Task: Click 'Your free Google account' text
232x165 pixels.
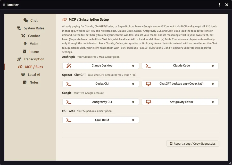Action: coord(88,93)
